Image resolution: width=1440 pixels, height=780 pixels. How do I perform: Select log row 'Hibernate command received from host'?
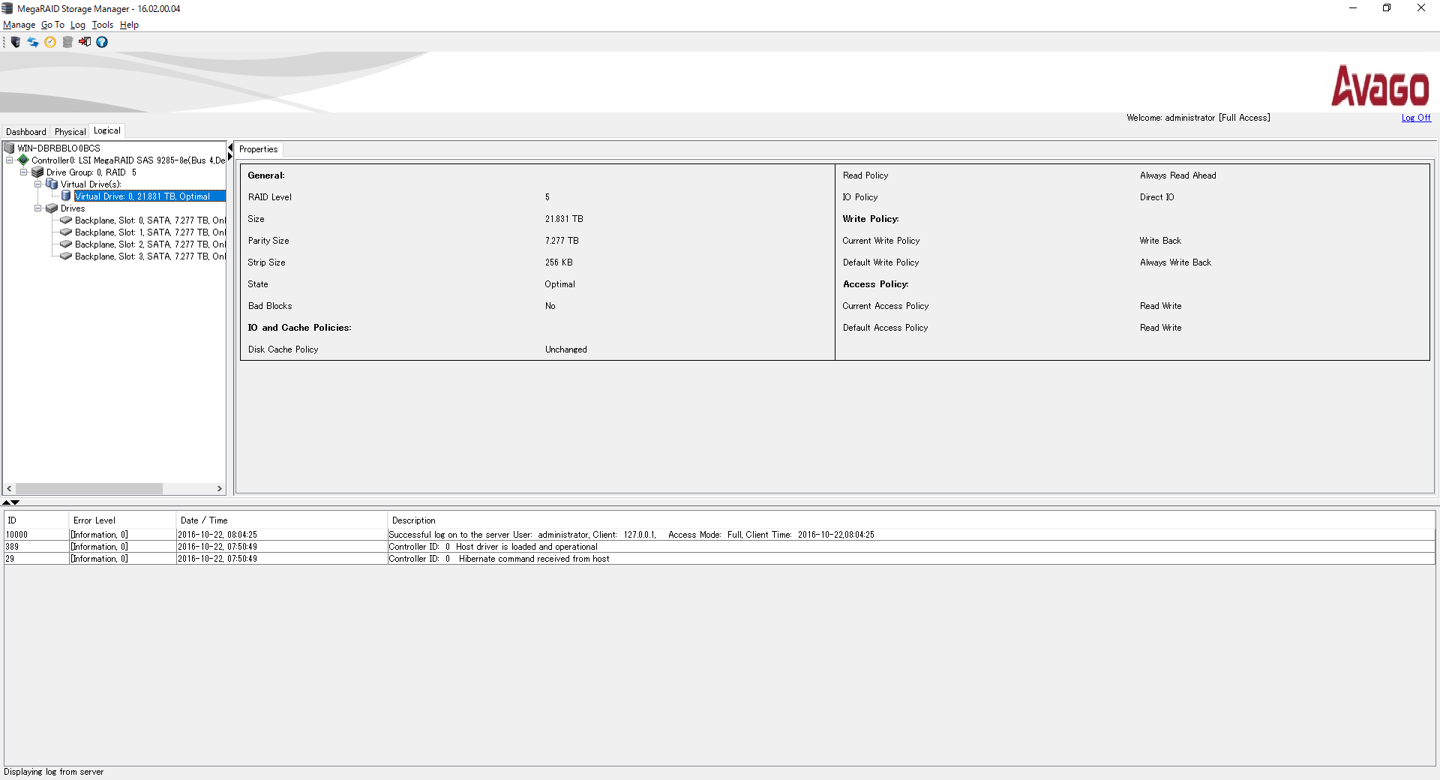[719, 559]
